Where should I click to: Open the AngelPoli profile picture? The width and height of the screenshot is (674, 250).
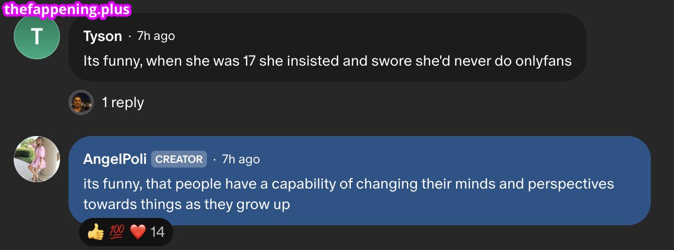(x=36, y=159)
